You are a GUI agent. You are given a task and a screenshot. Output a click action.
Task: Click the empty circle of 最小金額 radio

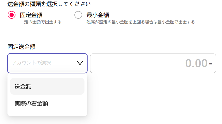coord(78,15)
